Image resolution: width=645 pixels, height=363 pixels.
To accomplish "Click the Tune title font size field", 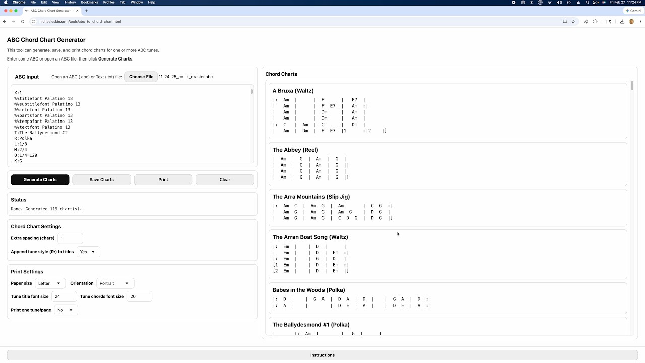I will click(64, 296).
